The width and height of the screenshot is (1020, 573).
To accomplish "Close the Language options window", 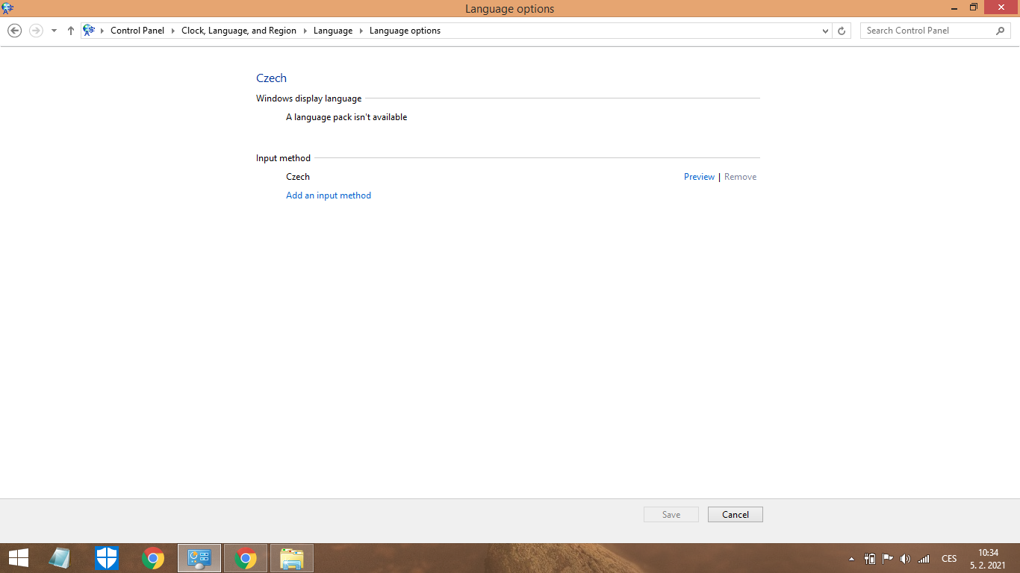I will [1001, 8].
